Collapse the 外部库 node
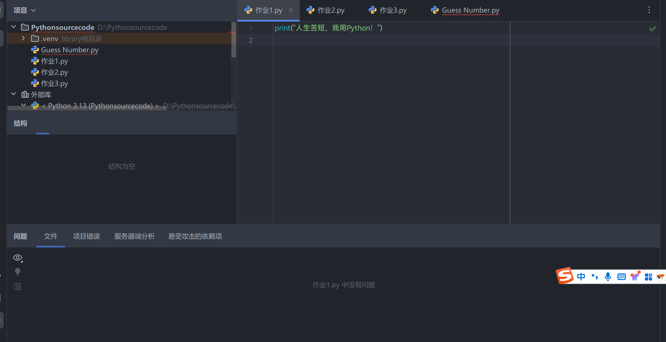The image size is (666, 342). tap(13, 94)
